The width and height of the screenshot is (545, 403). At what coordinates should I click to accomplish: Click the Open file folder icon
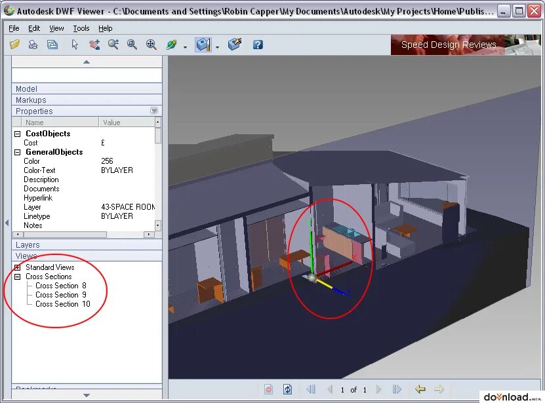(x=14, y=45)
